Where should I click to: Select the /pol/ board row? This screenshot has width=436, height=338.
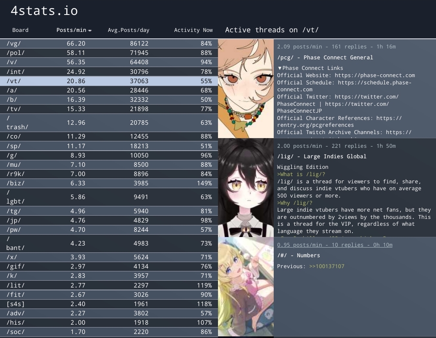pos(109,53)
